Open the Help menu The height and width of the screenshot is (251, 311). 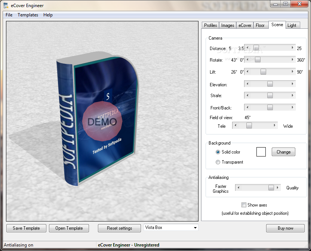(x=48, y=15)
